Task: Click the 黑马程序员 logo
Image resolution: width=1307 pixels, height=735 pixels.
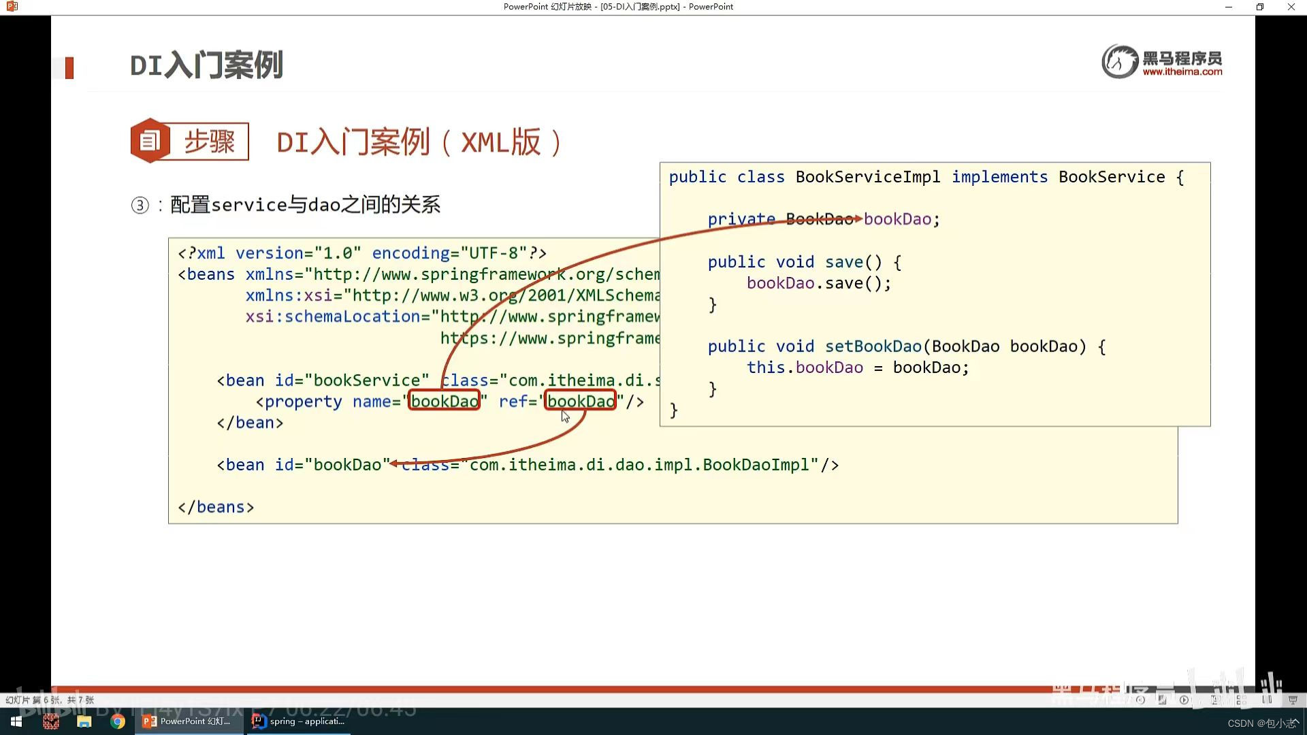Action: (x=1162, y=62)
